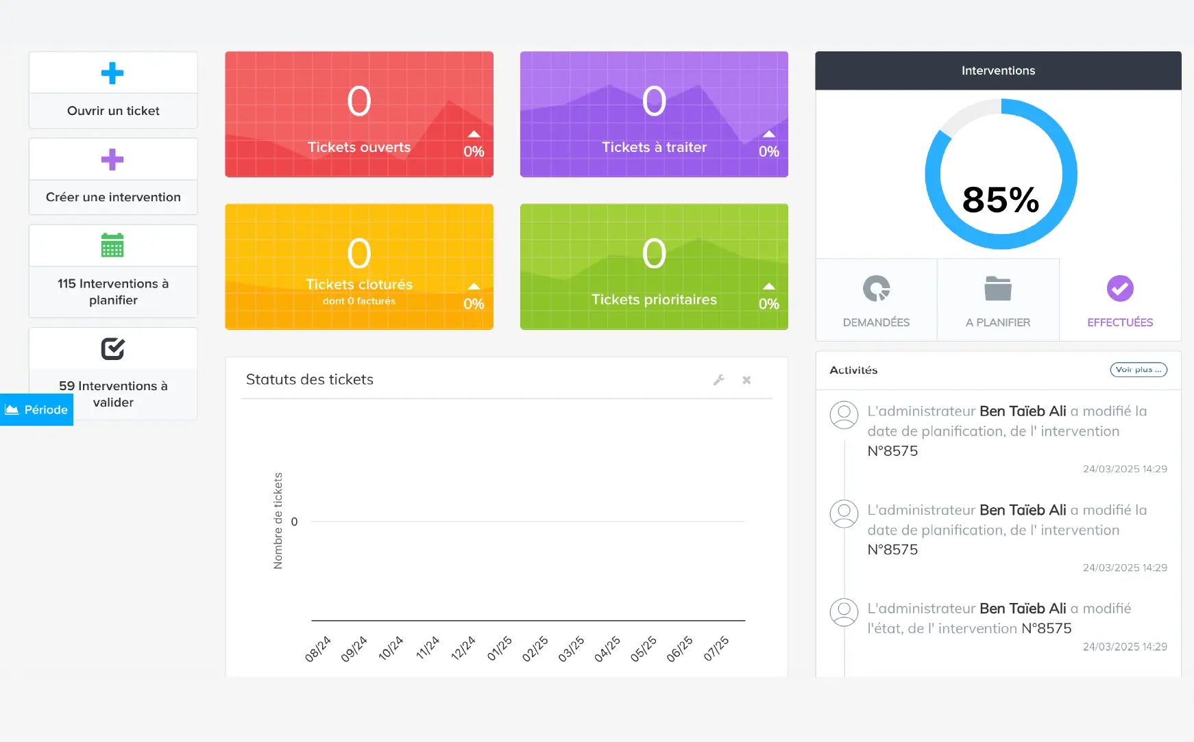Open the purple Tickets à traiter tile
This screenshot has width=1194, height=742.
tap(653, 114)
